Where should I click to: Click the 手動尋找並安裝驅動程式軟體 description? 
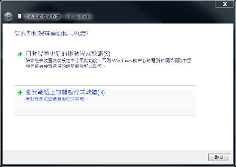(56, 99)
